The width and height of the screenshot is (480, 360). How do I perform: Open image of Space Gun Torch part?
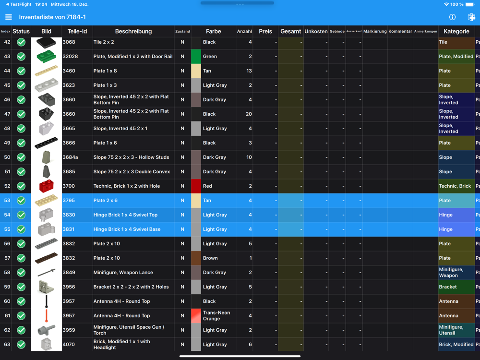pos(46,330)
